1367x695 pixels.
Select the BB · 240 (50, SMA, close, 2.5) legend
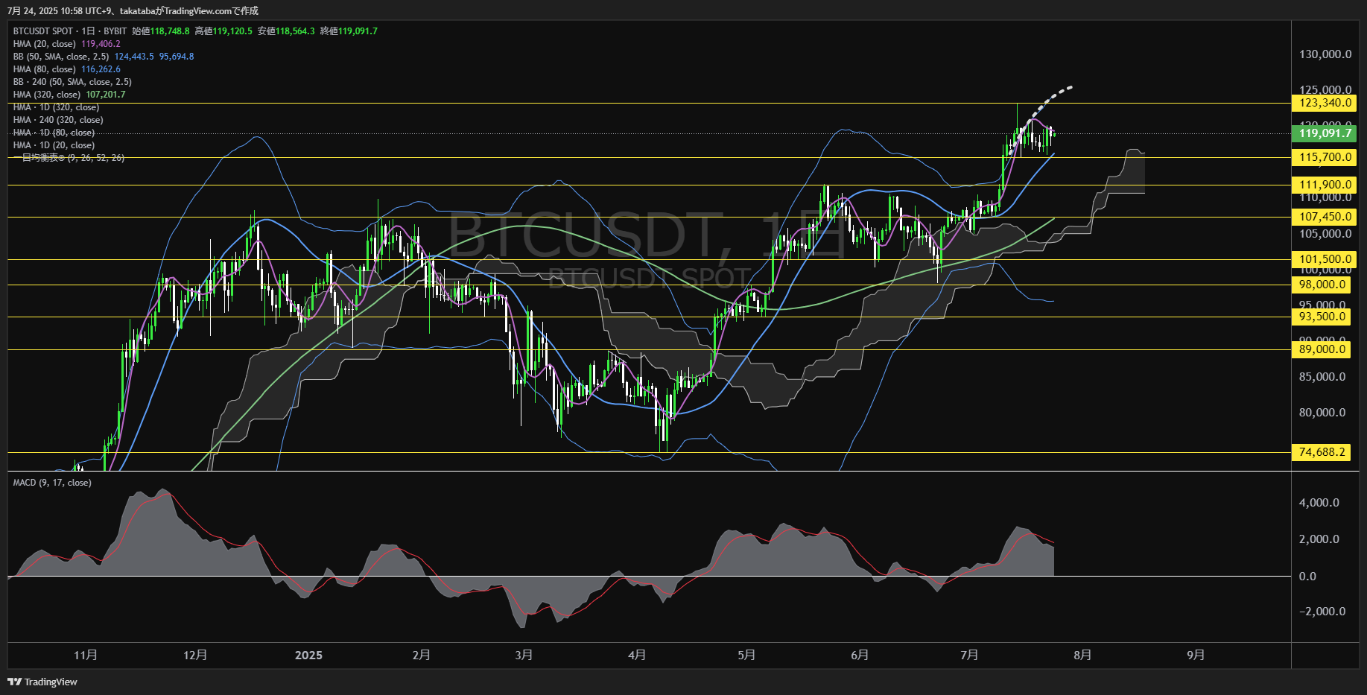pos(72,82)
